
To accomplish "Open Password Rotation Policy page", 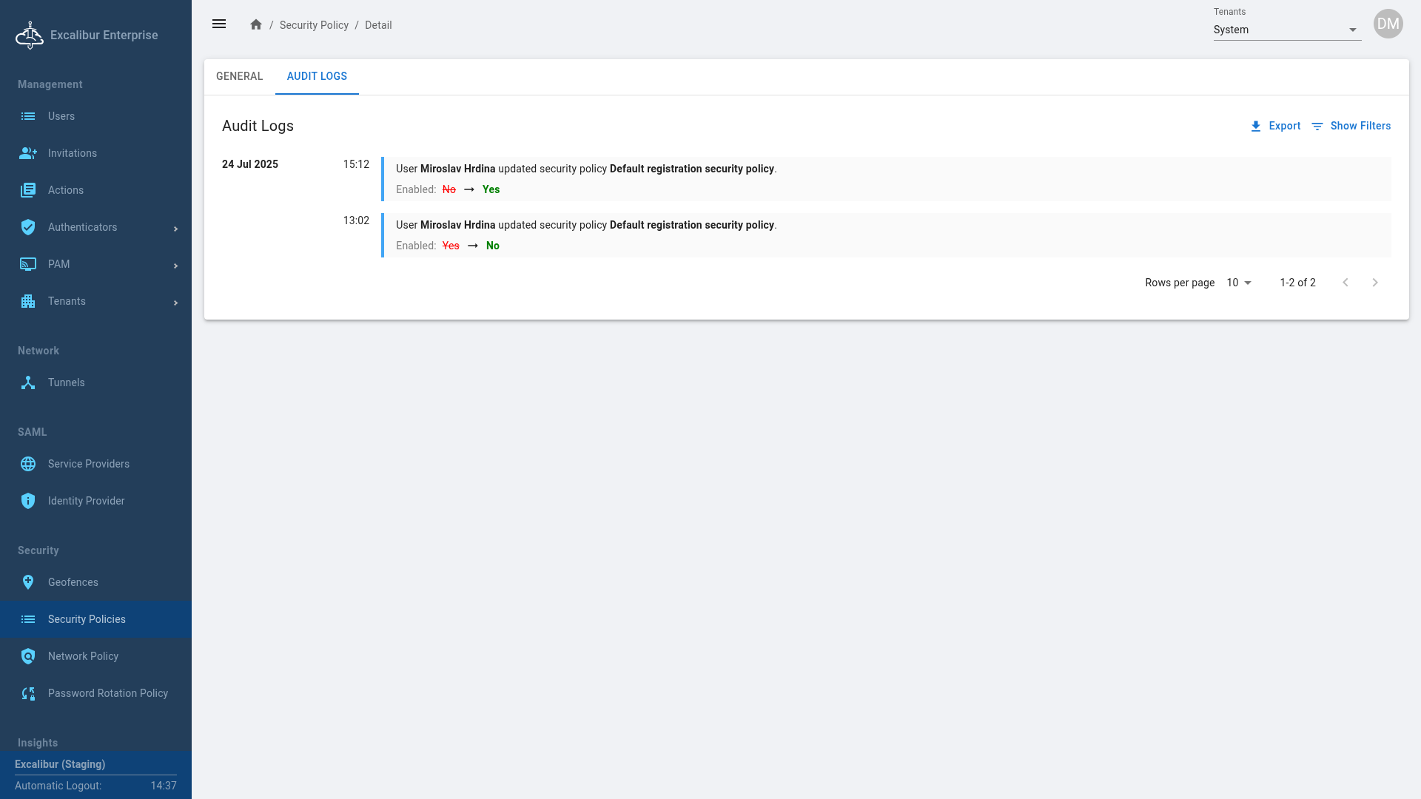I will (107, 693).
